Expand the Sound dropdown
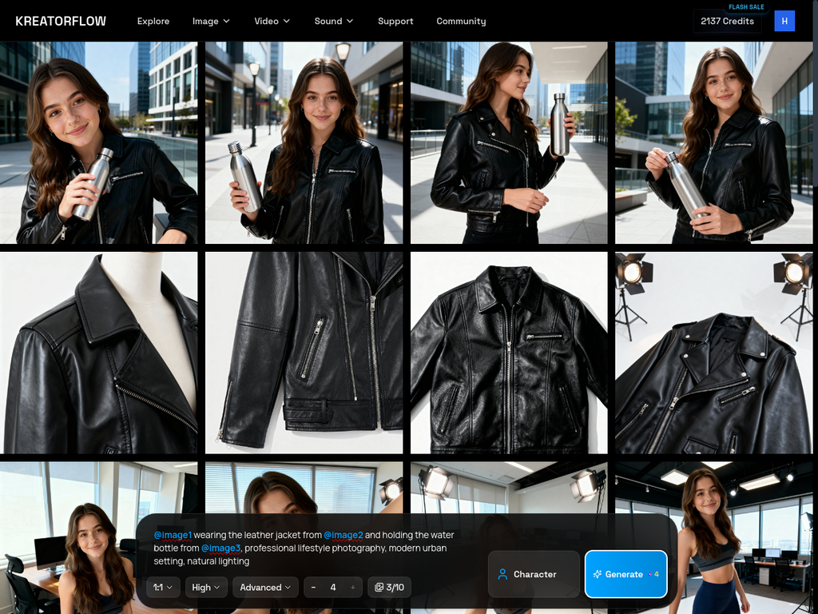Viewport: 818px width, 614px height. click(x=333, y=22)
